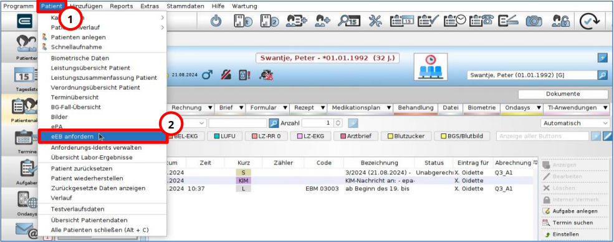Open the TI-Anwendungen dropdown tab
The image size is (614, 242).
(577, 108)
